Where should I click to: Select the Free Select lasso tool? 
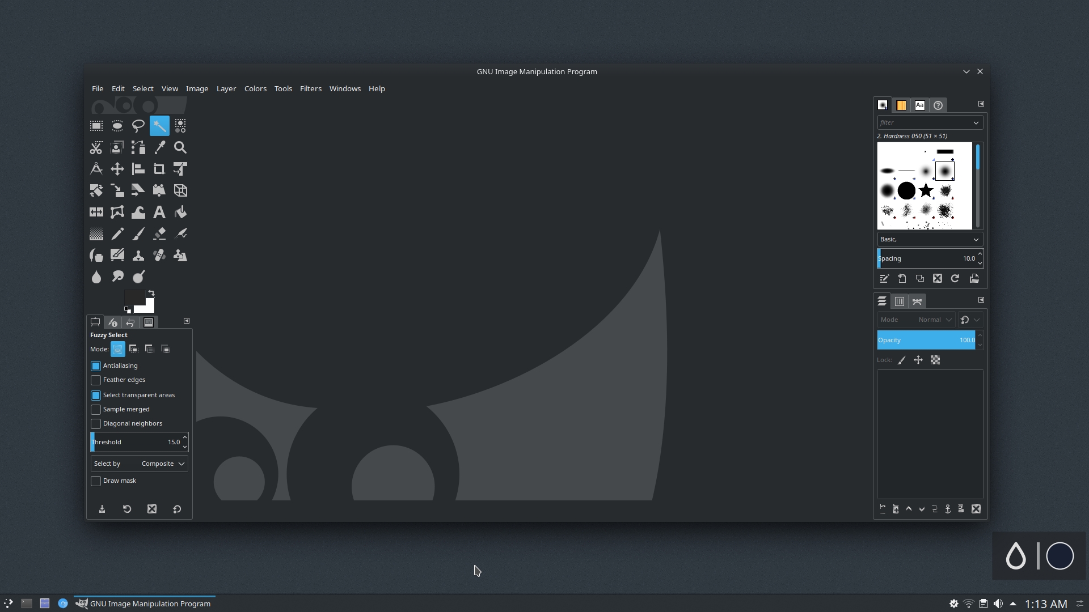coord(138,126)
